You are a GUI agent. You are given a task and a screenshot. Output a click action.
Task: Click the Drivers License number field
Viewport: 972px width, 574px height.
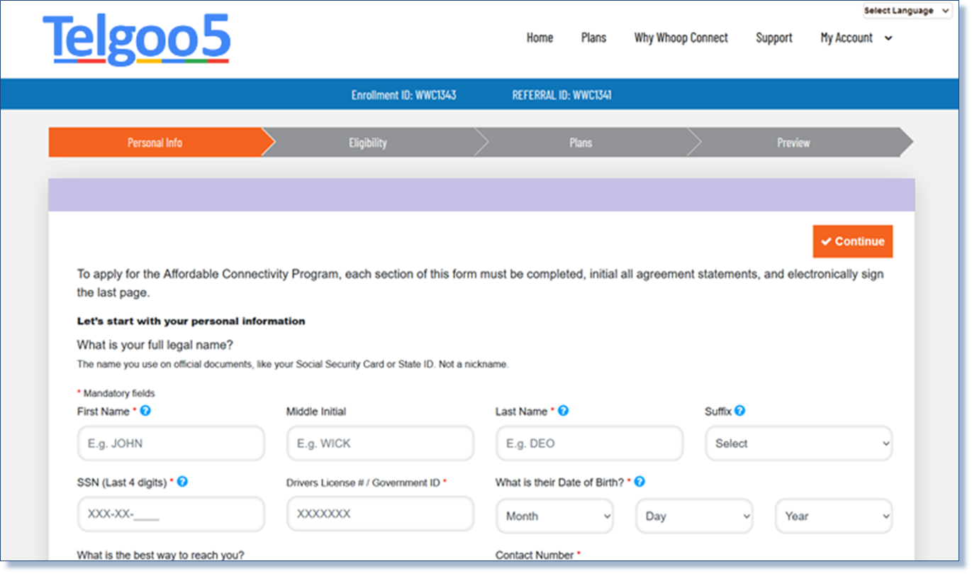(x=380, y=513)
